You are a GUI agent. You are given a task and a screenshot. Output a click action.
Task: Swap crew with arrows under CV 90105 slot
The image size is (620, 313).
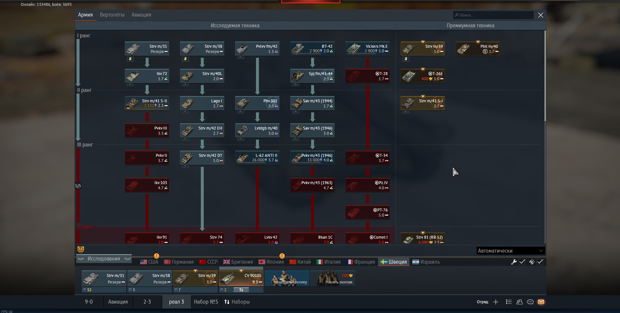pyautogui.click(x=241, y=290)
